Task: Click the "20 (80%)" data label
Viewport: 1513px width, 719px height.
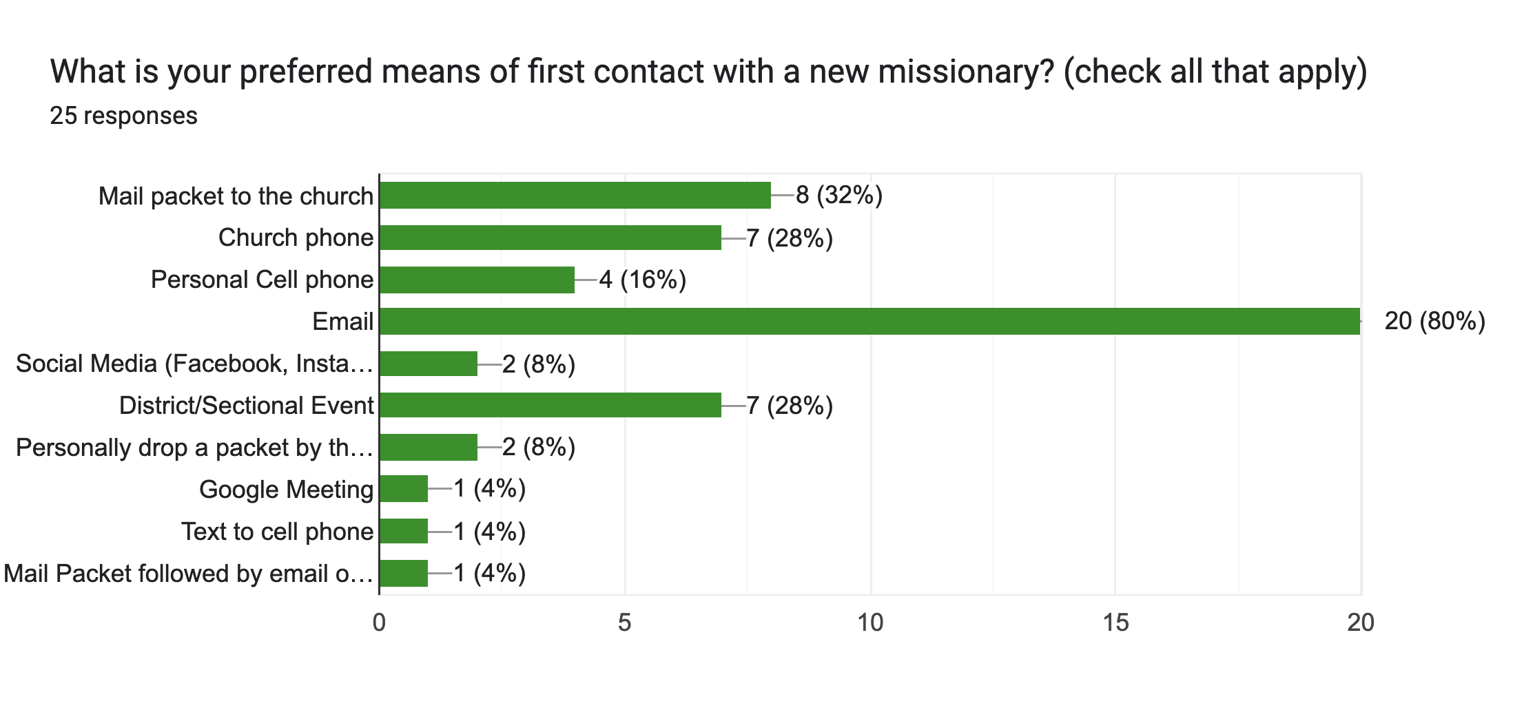Action: click(1434, 322)
